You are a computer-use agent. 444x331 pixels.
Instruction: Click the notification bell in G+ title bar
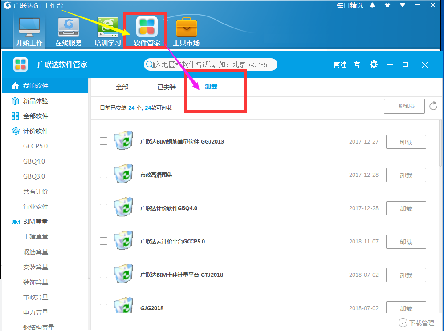click(372, 5)
